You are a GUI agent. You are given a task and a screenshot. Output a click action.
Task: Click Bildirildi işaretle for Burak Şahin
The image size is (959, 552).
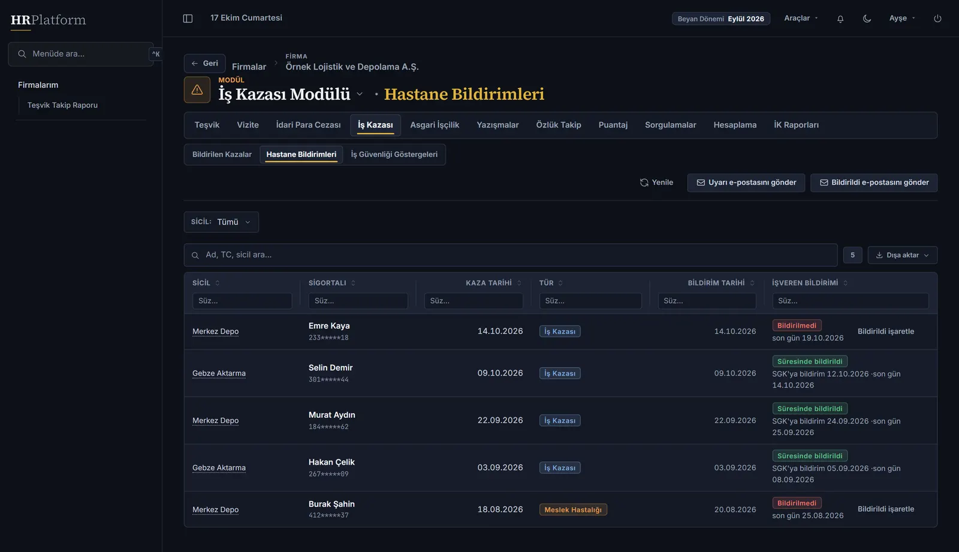(886, 509)
